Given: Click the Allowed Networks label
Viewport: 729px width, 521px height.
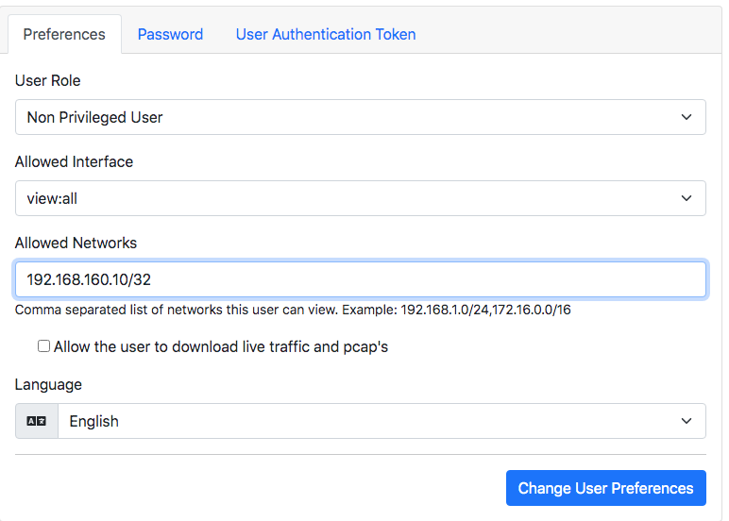Looking at the screenshot, I should [76, 244].
